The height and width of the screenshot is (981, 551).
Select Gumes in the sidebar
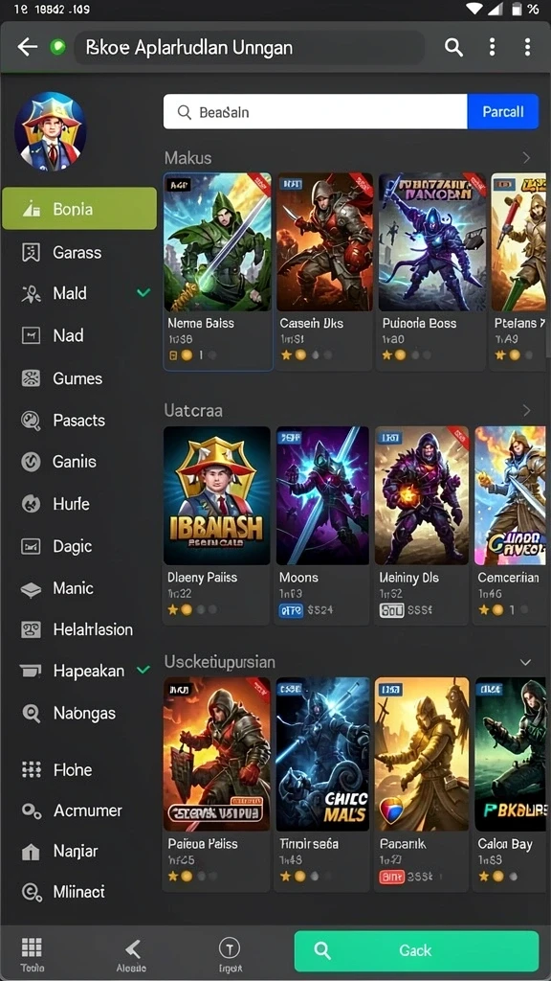point(77,378)
